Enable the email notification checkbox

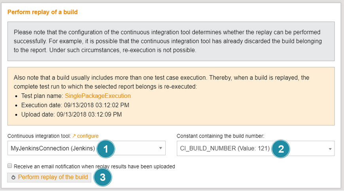click(x=10, y=166)
